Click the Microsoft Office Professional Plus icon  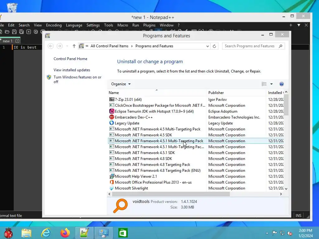click(x=112, y=182)
